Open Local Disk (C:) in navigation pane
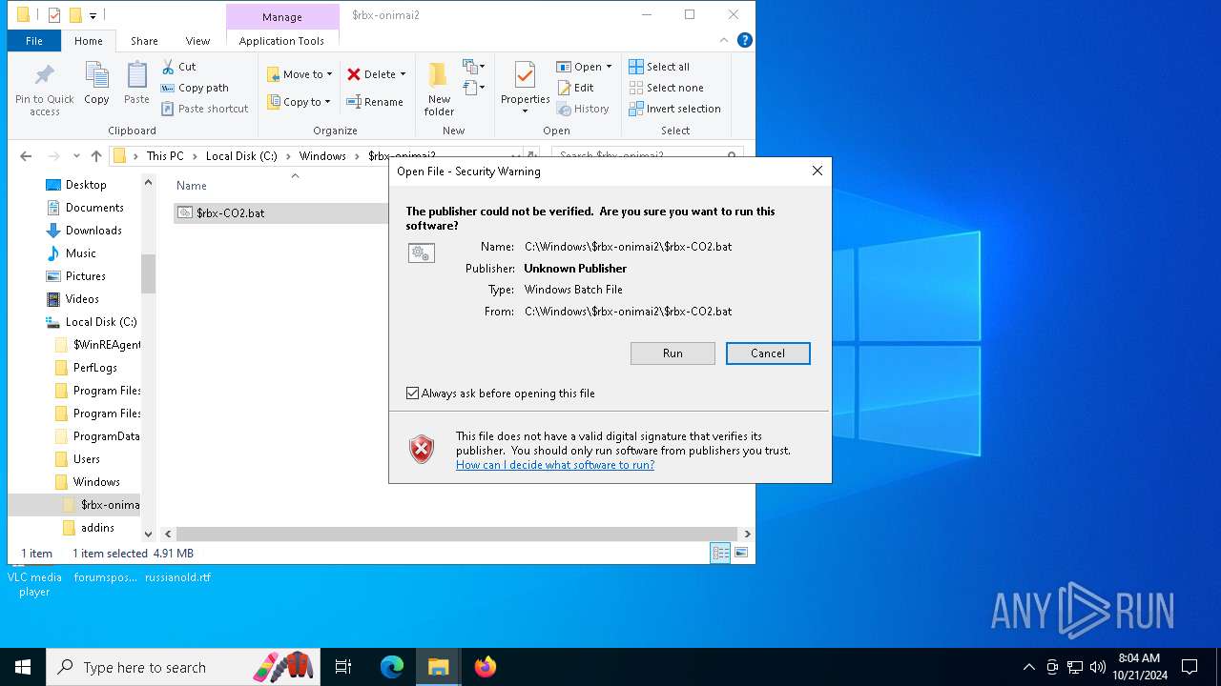 point(101,322)
